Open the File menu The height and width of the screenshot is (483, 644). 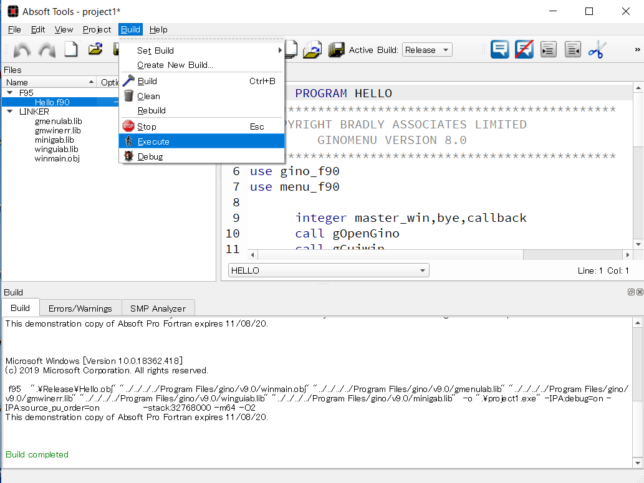click(x=14, y=29)
